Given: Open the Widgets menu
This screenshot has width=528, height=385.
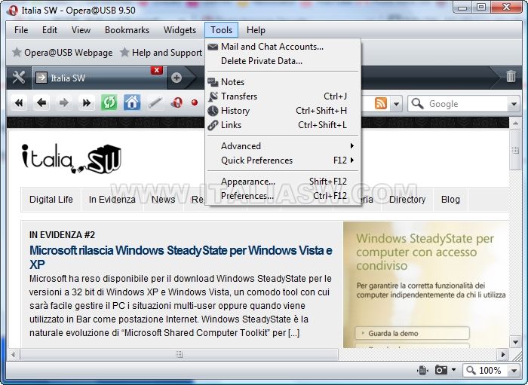Looking at the screenshot, I should (x=180, y=30).
